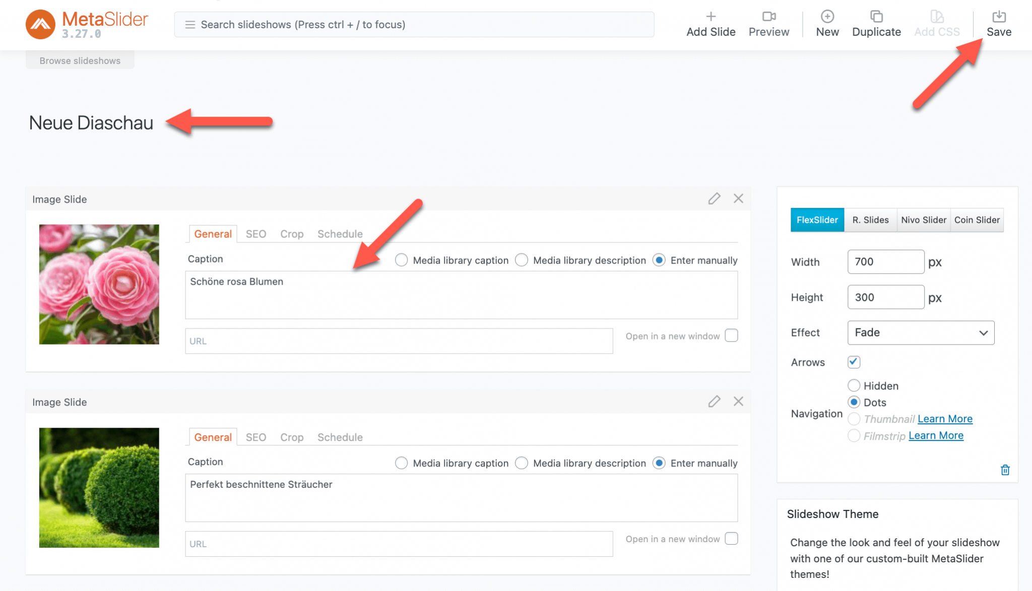The image size is (1032, 591).
Task: Switch to Nivo Slider tab
Action: click(924, 220)
